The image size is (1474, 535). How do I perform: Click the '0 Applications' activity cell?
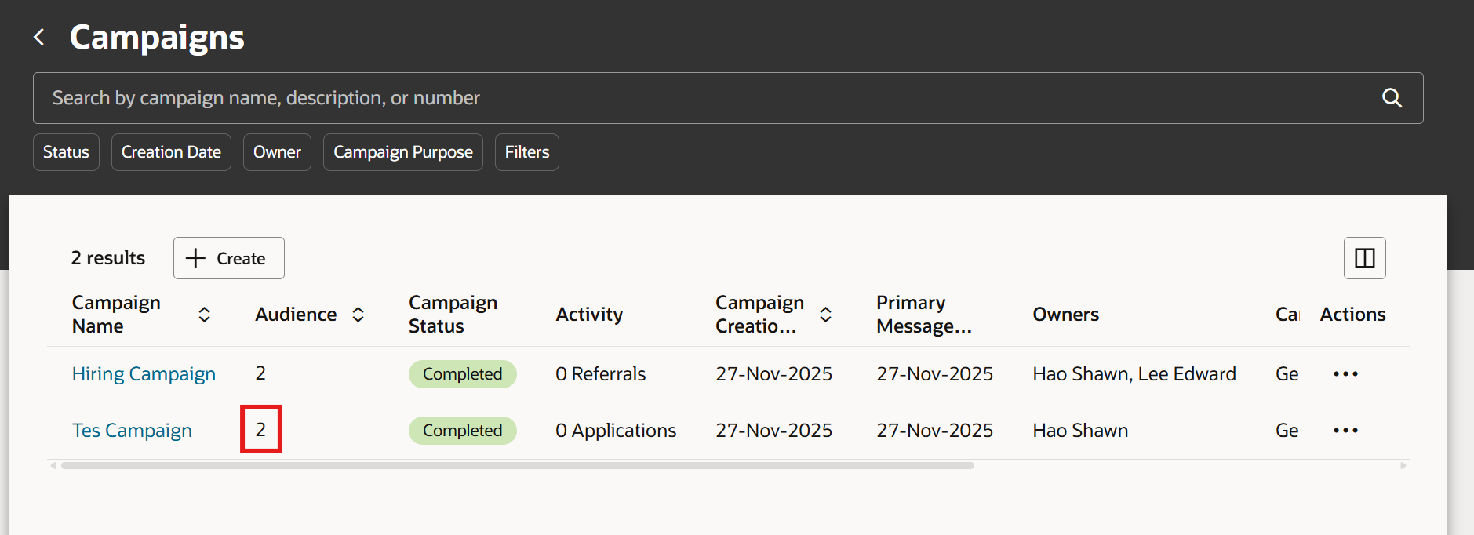coord(616,431)
